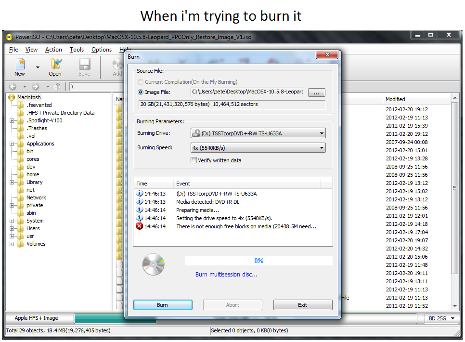The image size is (465, 342).
Task: Click the System folder icon in tree
Action: pyautogui.click(x=21, y=221)
